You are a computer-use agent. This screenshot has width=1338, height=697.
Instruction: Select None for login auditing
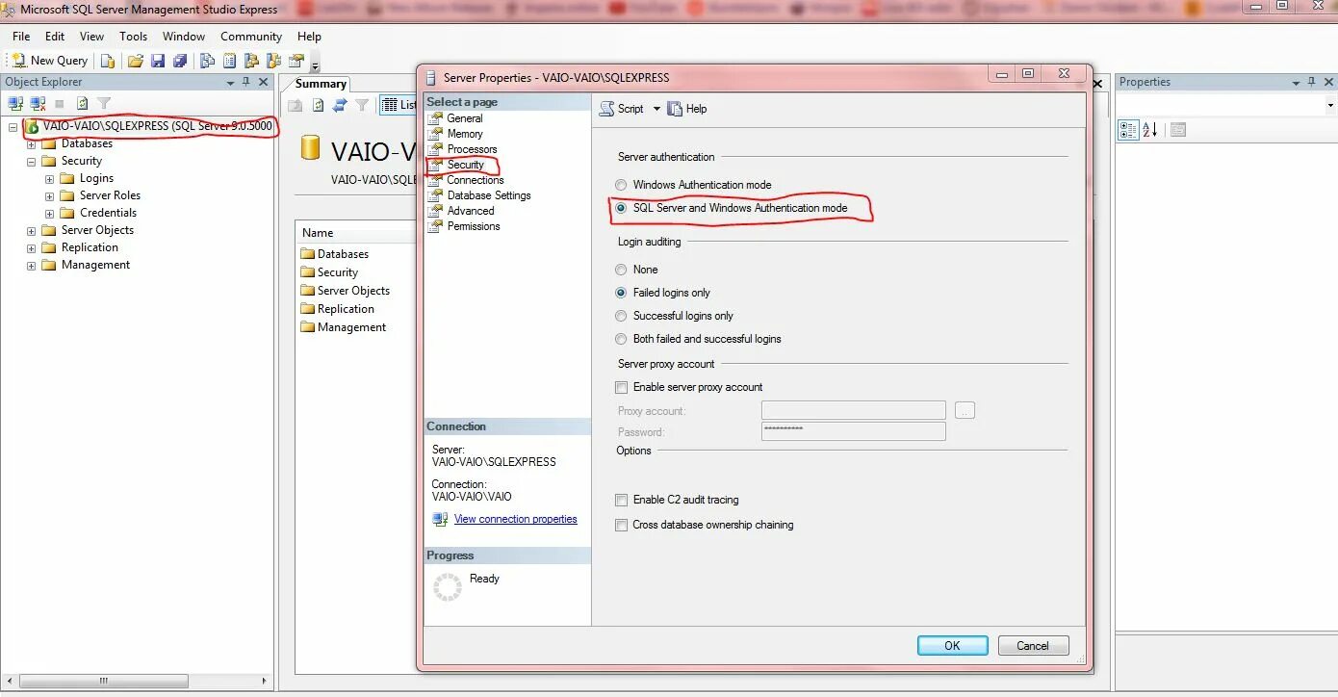pyautogui.click(x=621, y=270)
